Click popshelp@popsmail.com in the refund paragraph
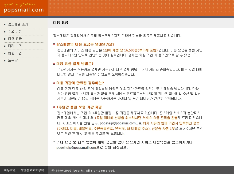The image size is (234, 174). click(118, 123)
